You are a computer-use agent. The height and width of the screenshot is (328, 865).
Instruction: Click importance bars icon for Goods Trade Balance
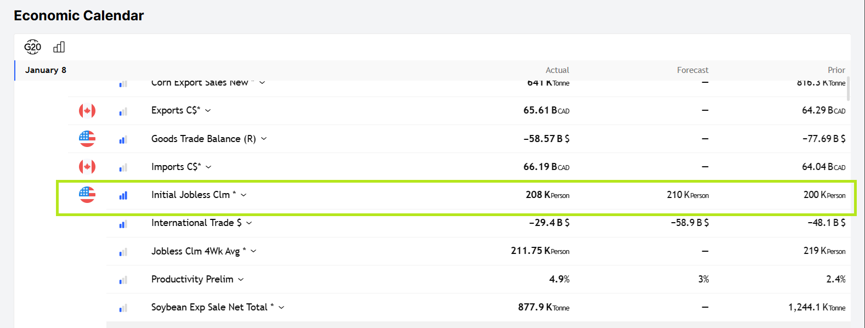[123, 139]
